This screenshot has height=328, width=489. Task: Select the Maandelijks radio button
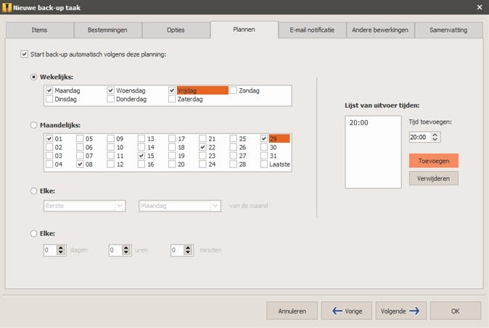(33, 125)
